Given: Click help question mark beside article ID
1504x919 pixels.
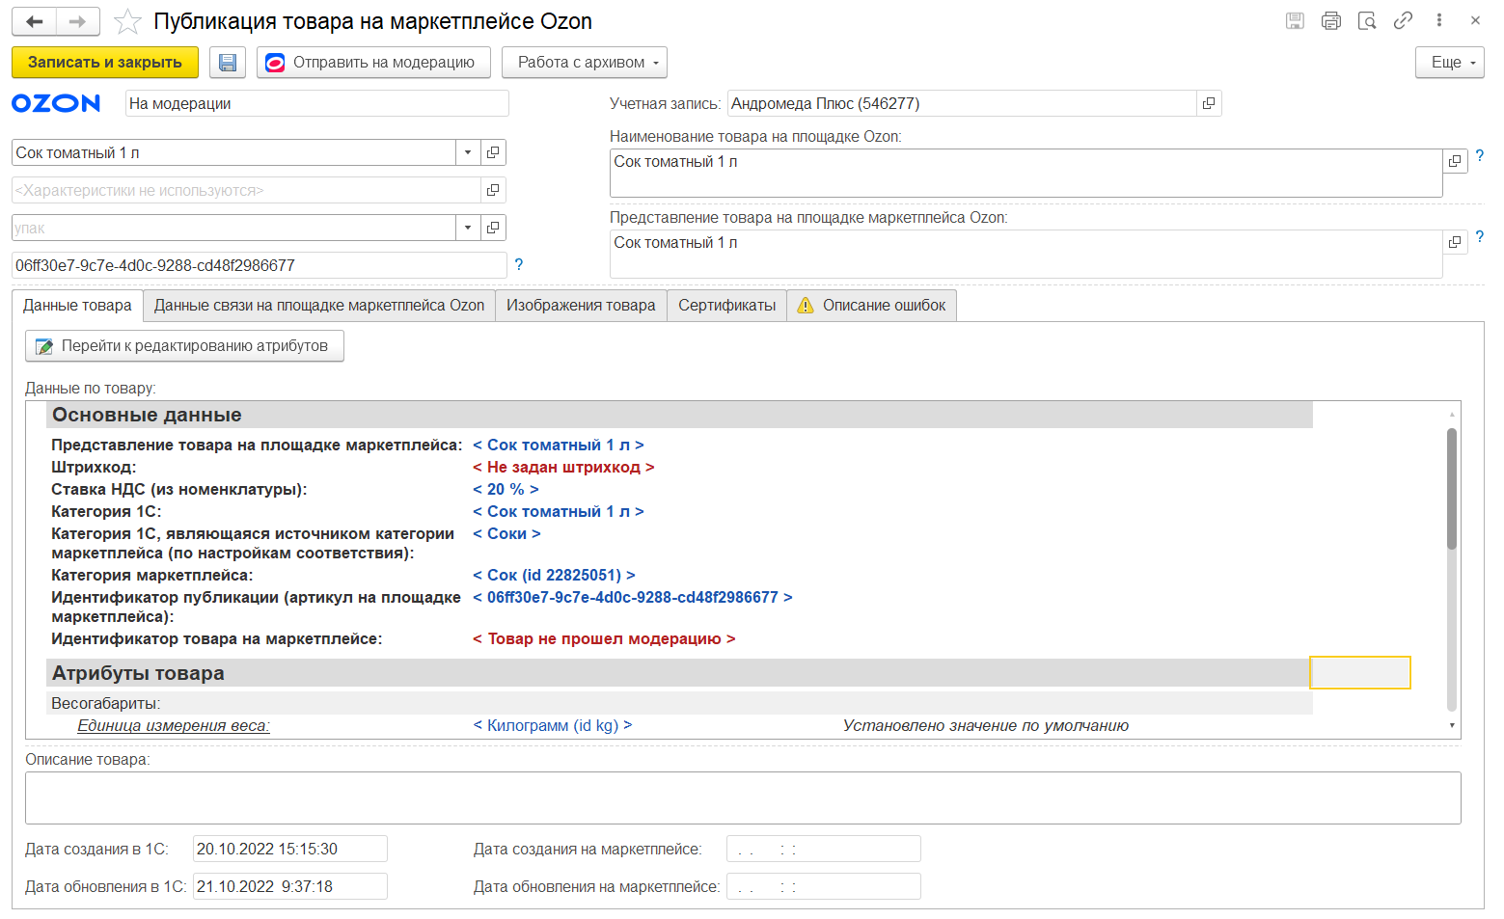Looking at the screenshot, I should point(519,265).
